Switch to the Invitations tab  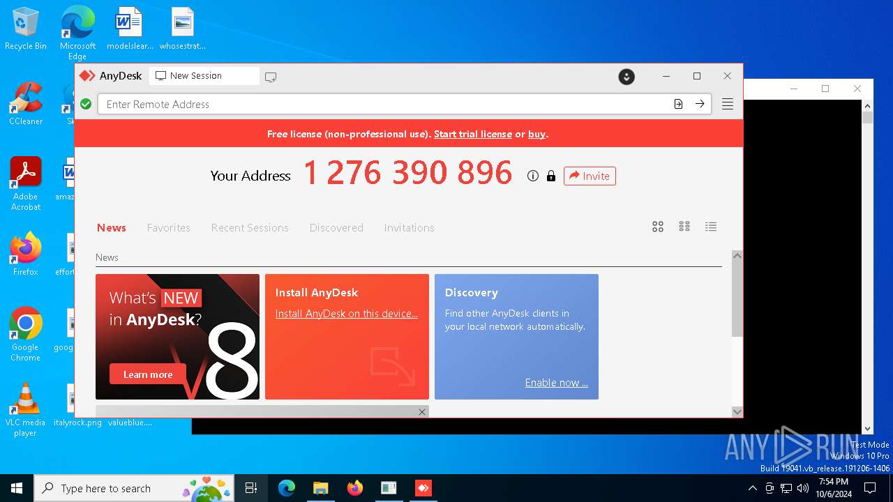(x=409, y=228)
